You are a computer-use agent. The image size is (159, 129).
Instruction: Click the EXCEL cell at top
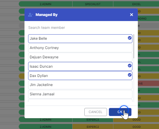136,4
